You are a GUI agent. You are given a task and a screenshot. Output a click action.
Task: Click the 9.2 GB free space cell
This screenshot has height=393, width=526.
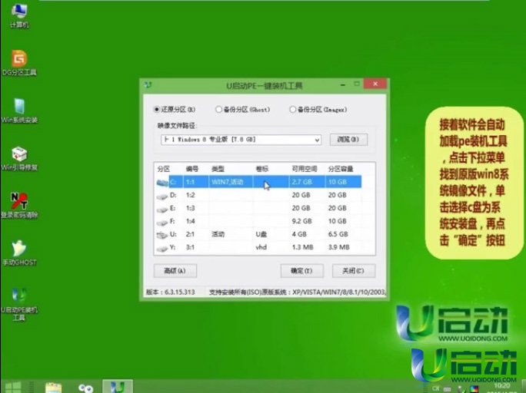[302, 221]
